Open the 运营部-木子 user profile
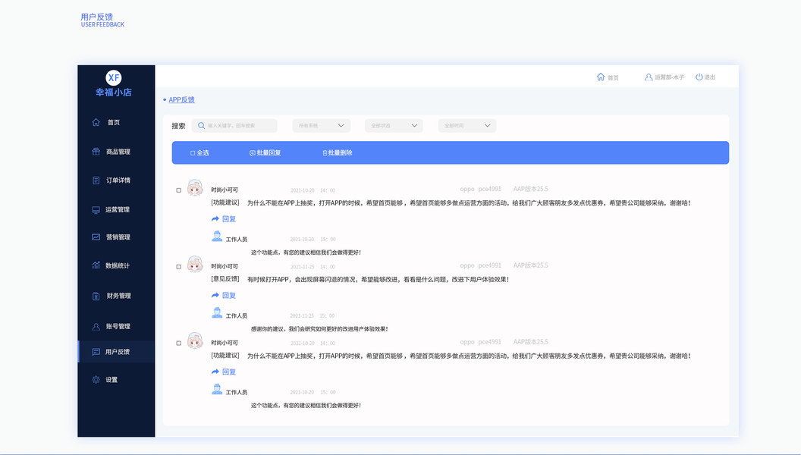 tap(664, 77)
